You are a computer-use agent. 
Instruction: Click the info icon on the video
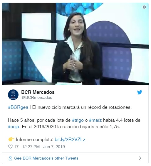click(x=144, y=7)
